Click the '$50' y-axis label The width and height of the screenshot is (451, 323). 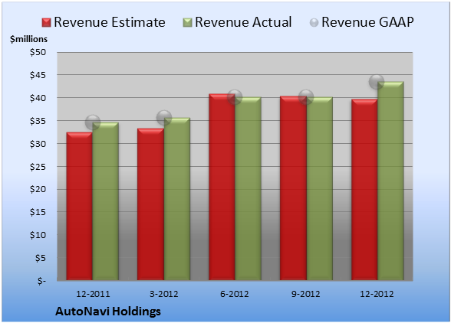tap(38, 52)
